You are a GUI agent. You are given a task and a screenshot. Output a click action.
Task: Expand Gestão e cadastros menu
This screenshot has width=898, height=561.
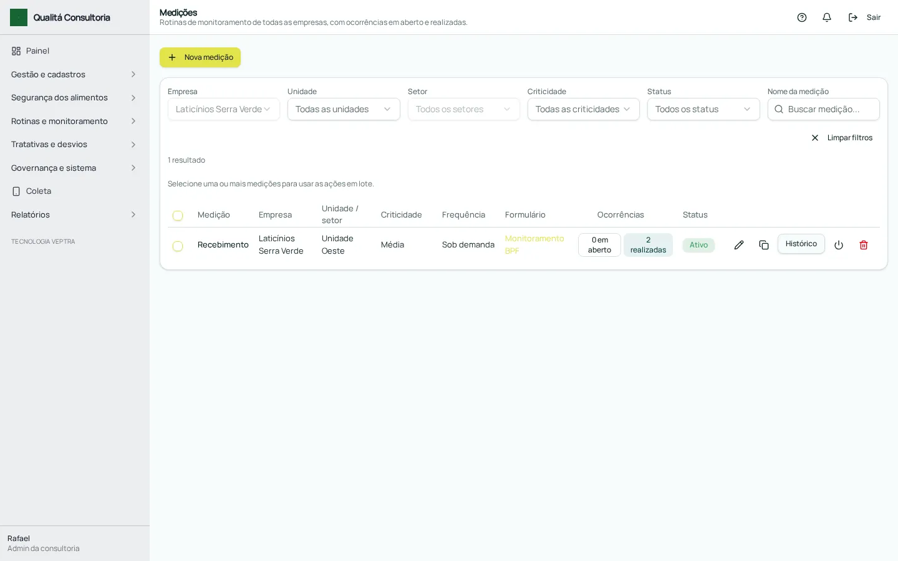(75, 74)
